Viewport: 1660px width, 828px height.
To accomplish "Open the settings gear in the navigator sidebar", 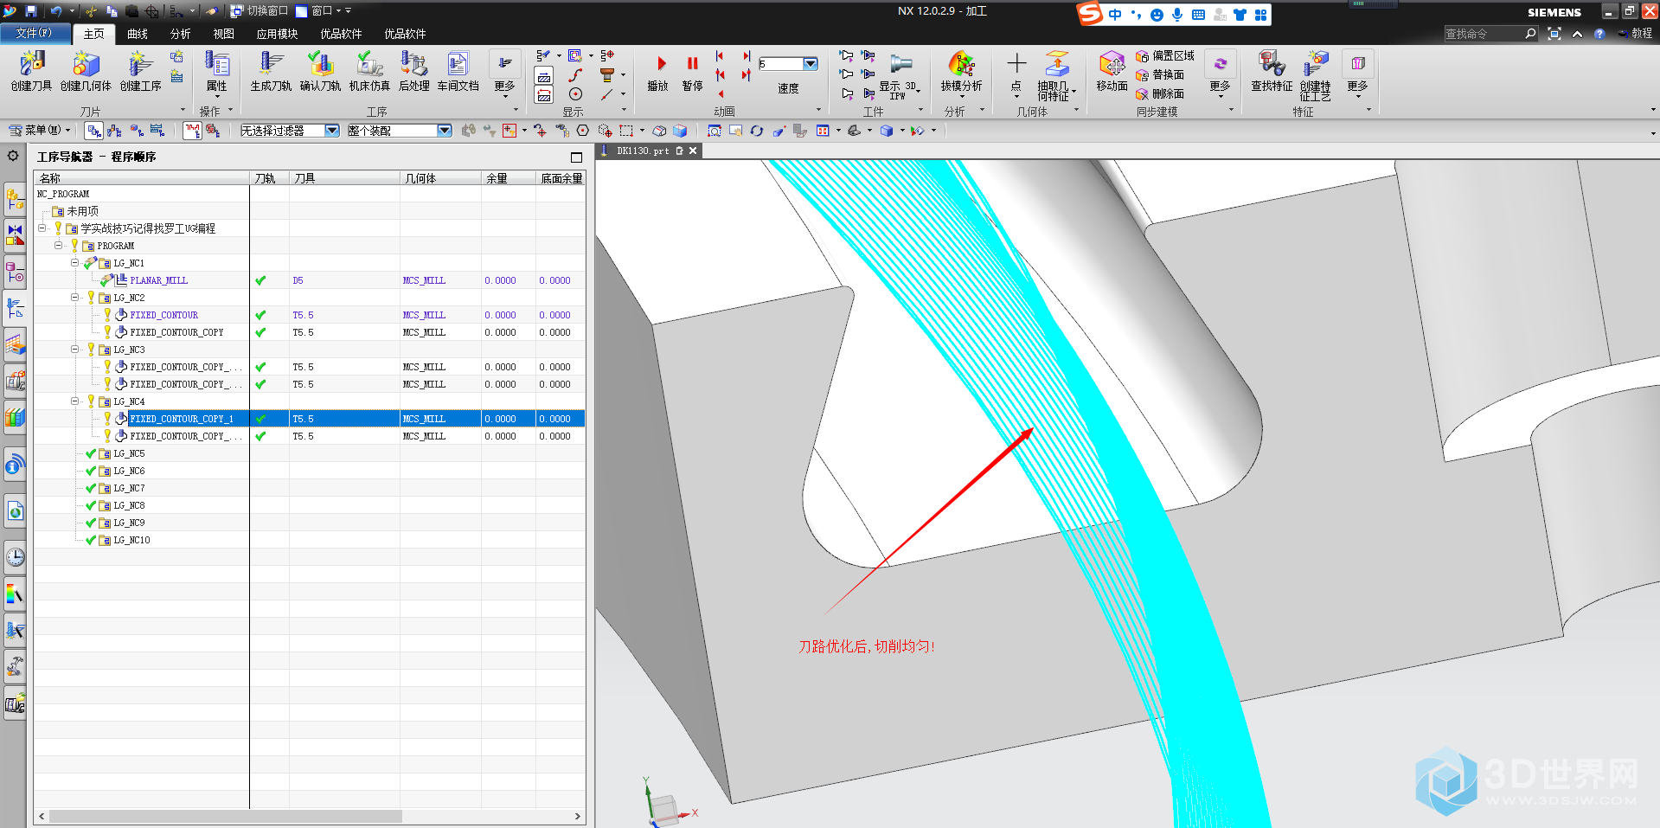I will (13, 156).
